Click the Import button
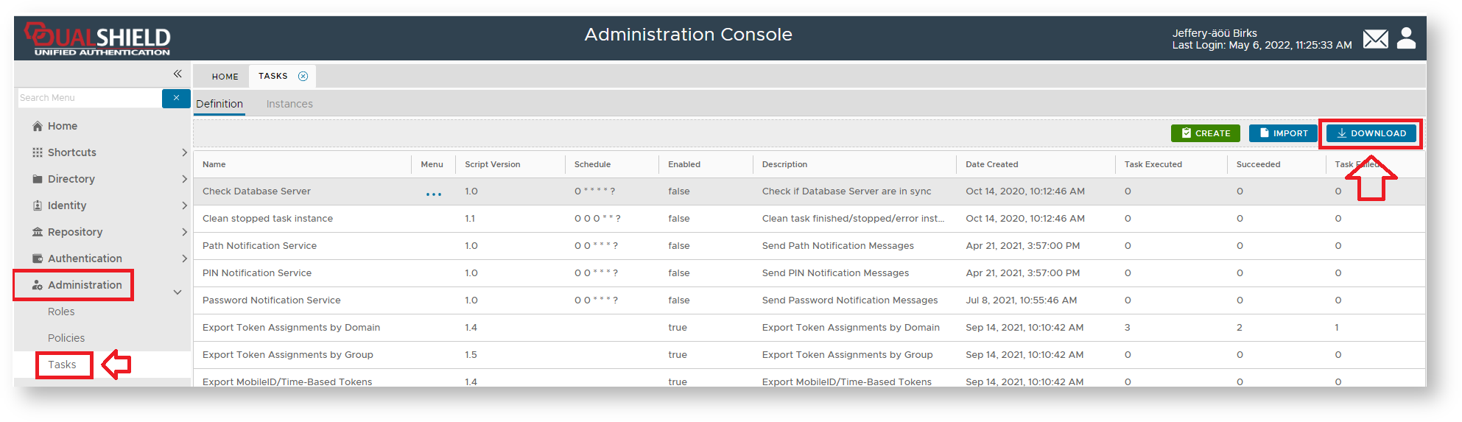This screenshot has width=1462, height=422. coord(1283,133)
